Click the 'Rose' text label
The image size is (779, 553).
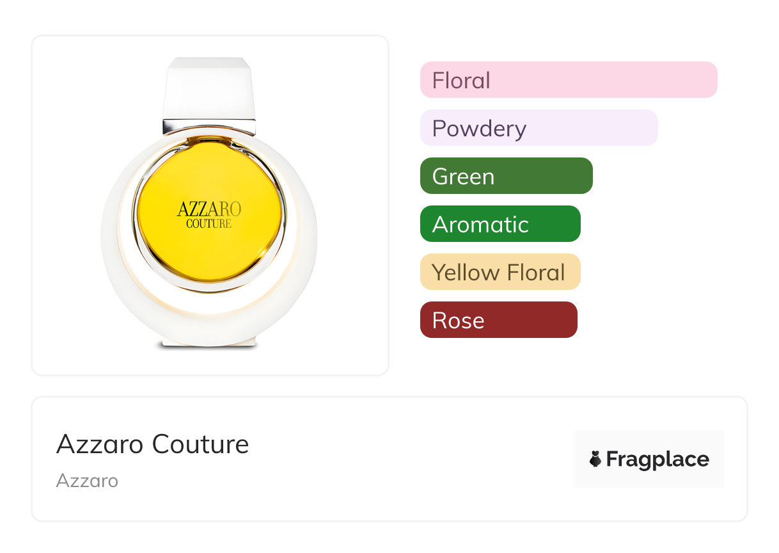458,321
